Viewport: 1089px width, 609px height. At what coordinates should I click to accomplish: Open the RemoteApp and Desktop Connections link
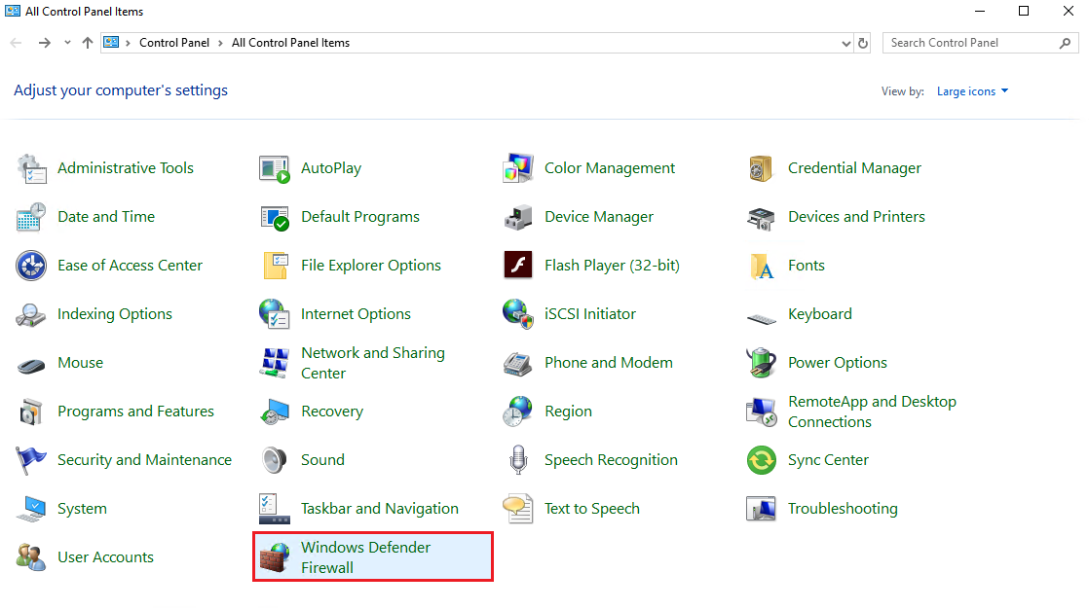click(x=872, y=412)
